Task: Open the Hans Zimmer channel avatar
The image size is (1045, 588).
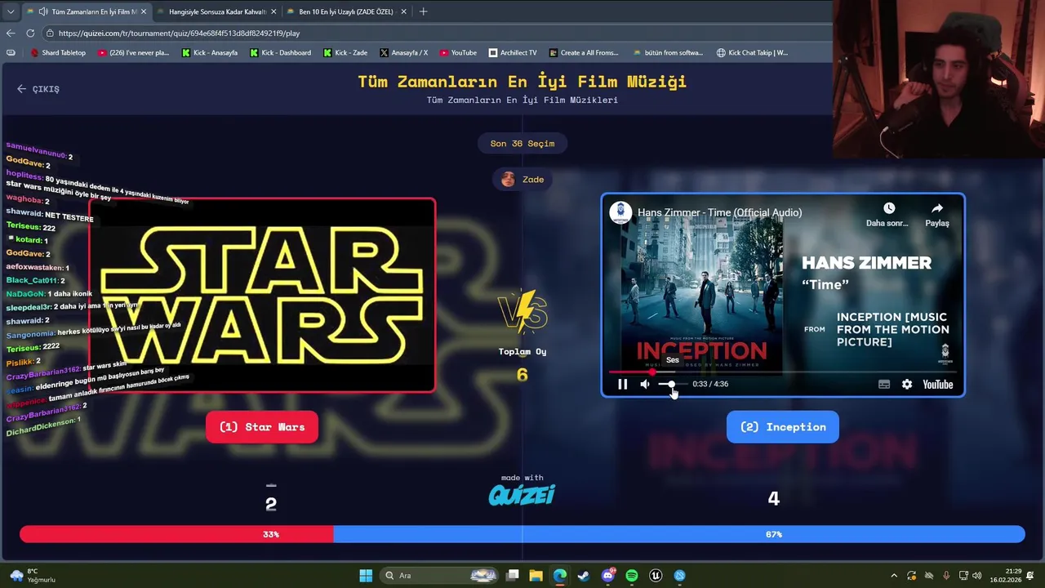Action: coord(620,212)
